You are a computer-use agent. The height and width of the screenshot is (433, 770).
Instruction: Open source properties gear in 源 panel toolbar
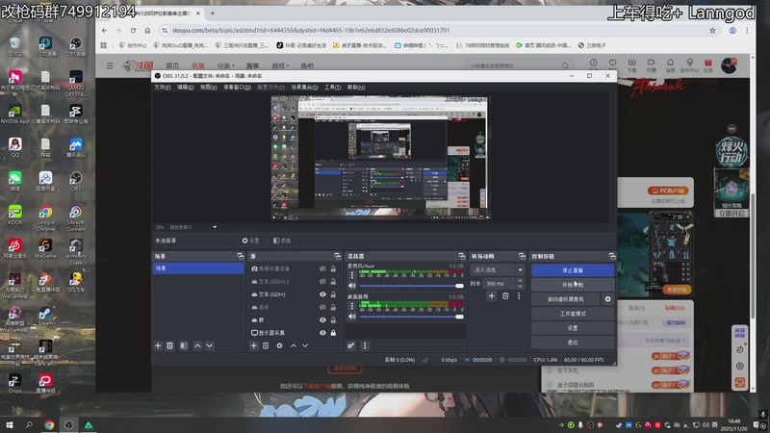[279, 345]
